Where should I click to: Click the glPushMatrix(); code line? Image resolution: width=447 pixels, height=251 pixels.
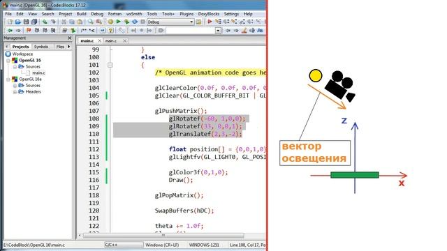pyautogui.click(x=181, y=111)
